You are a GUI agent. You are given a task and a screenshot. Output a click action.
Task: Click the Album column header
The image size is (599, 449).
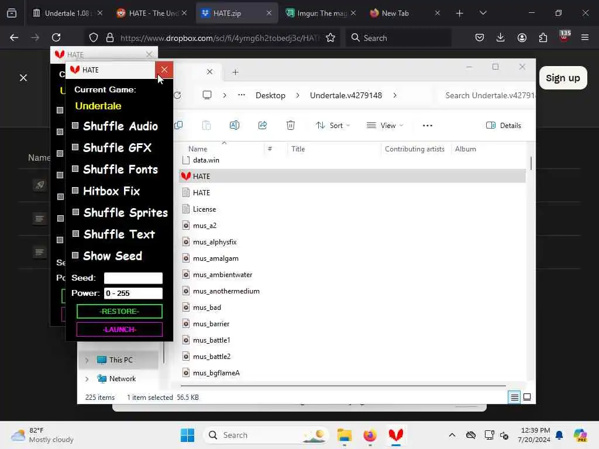pos(465,149)
